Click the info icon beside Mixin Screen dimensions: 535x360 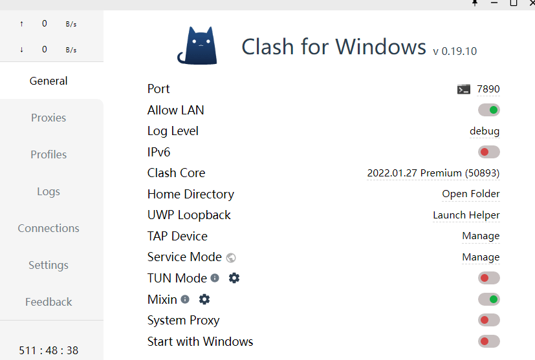[185, 299]
